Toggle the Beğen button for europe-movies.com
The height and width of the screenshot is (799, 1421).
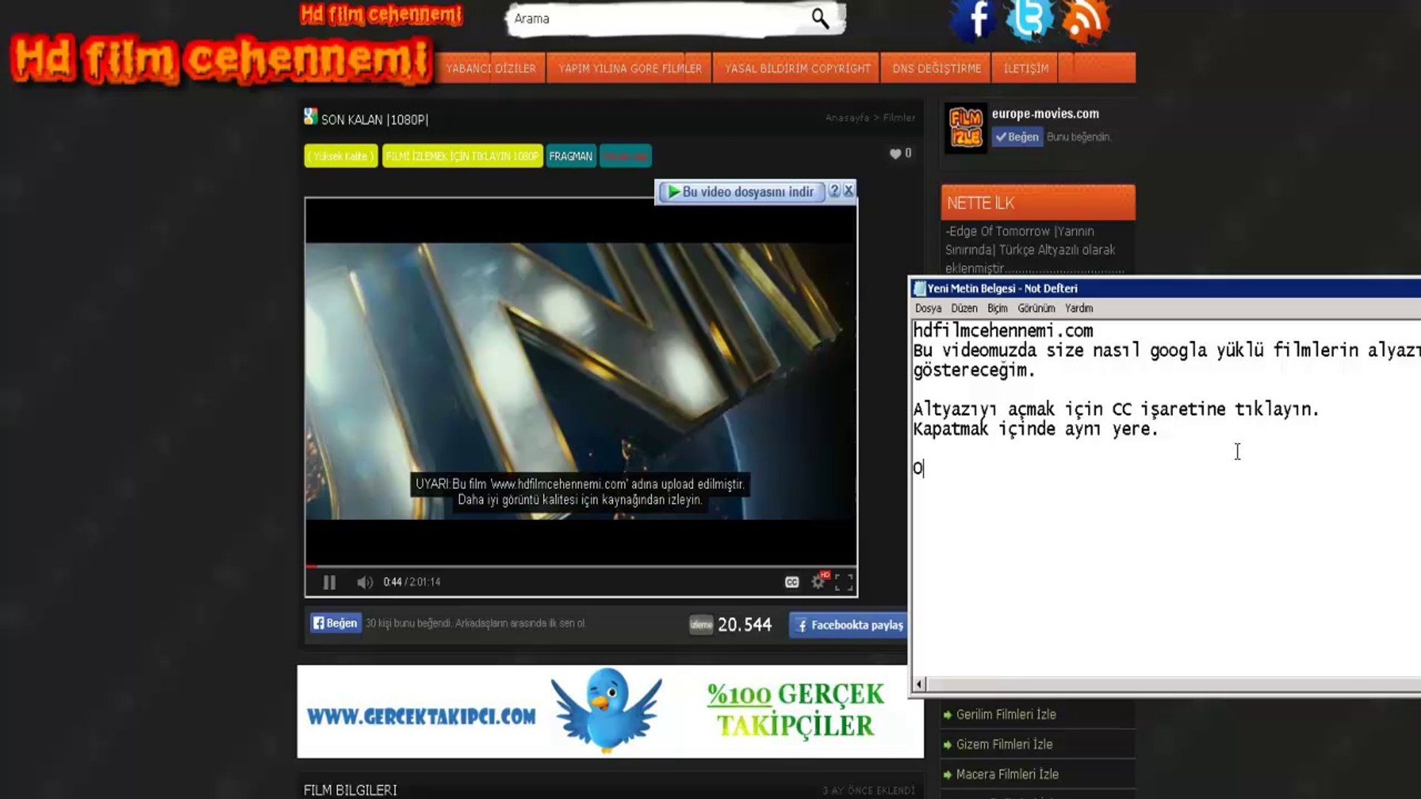tap(1017, 137)
